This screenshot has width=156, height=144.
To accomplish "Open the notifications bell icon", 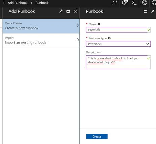I will pos(124,2).
